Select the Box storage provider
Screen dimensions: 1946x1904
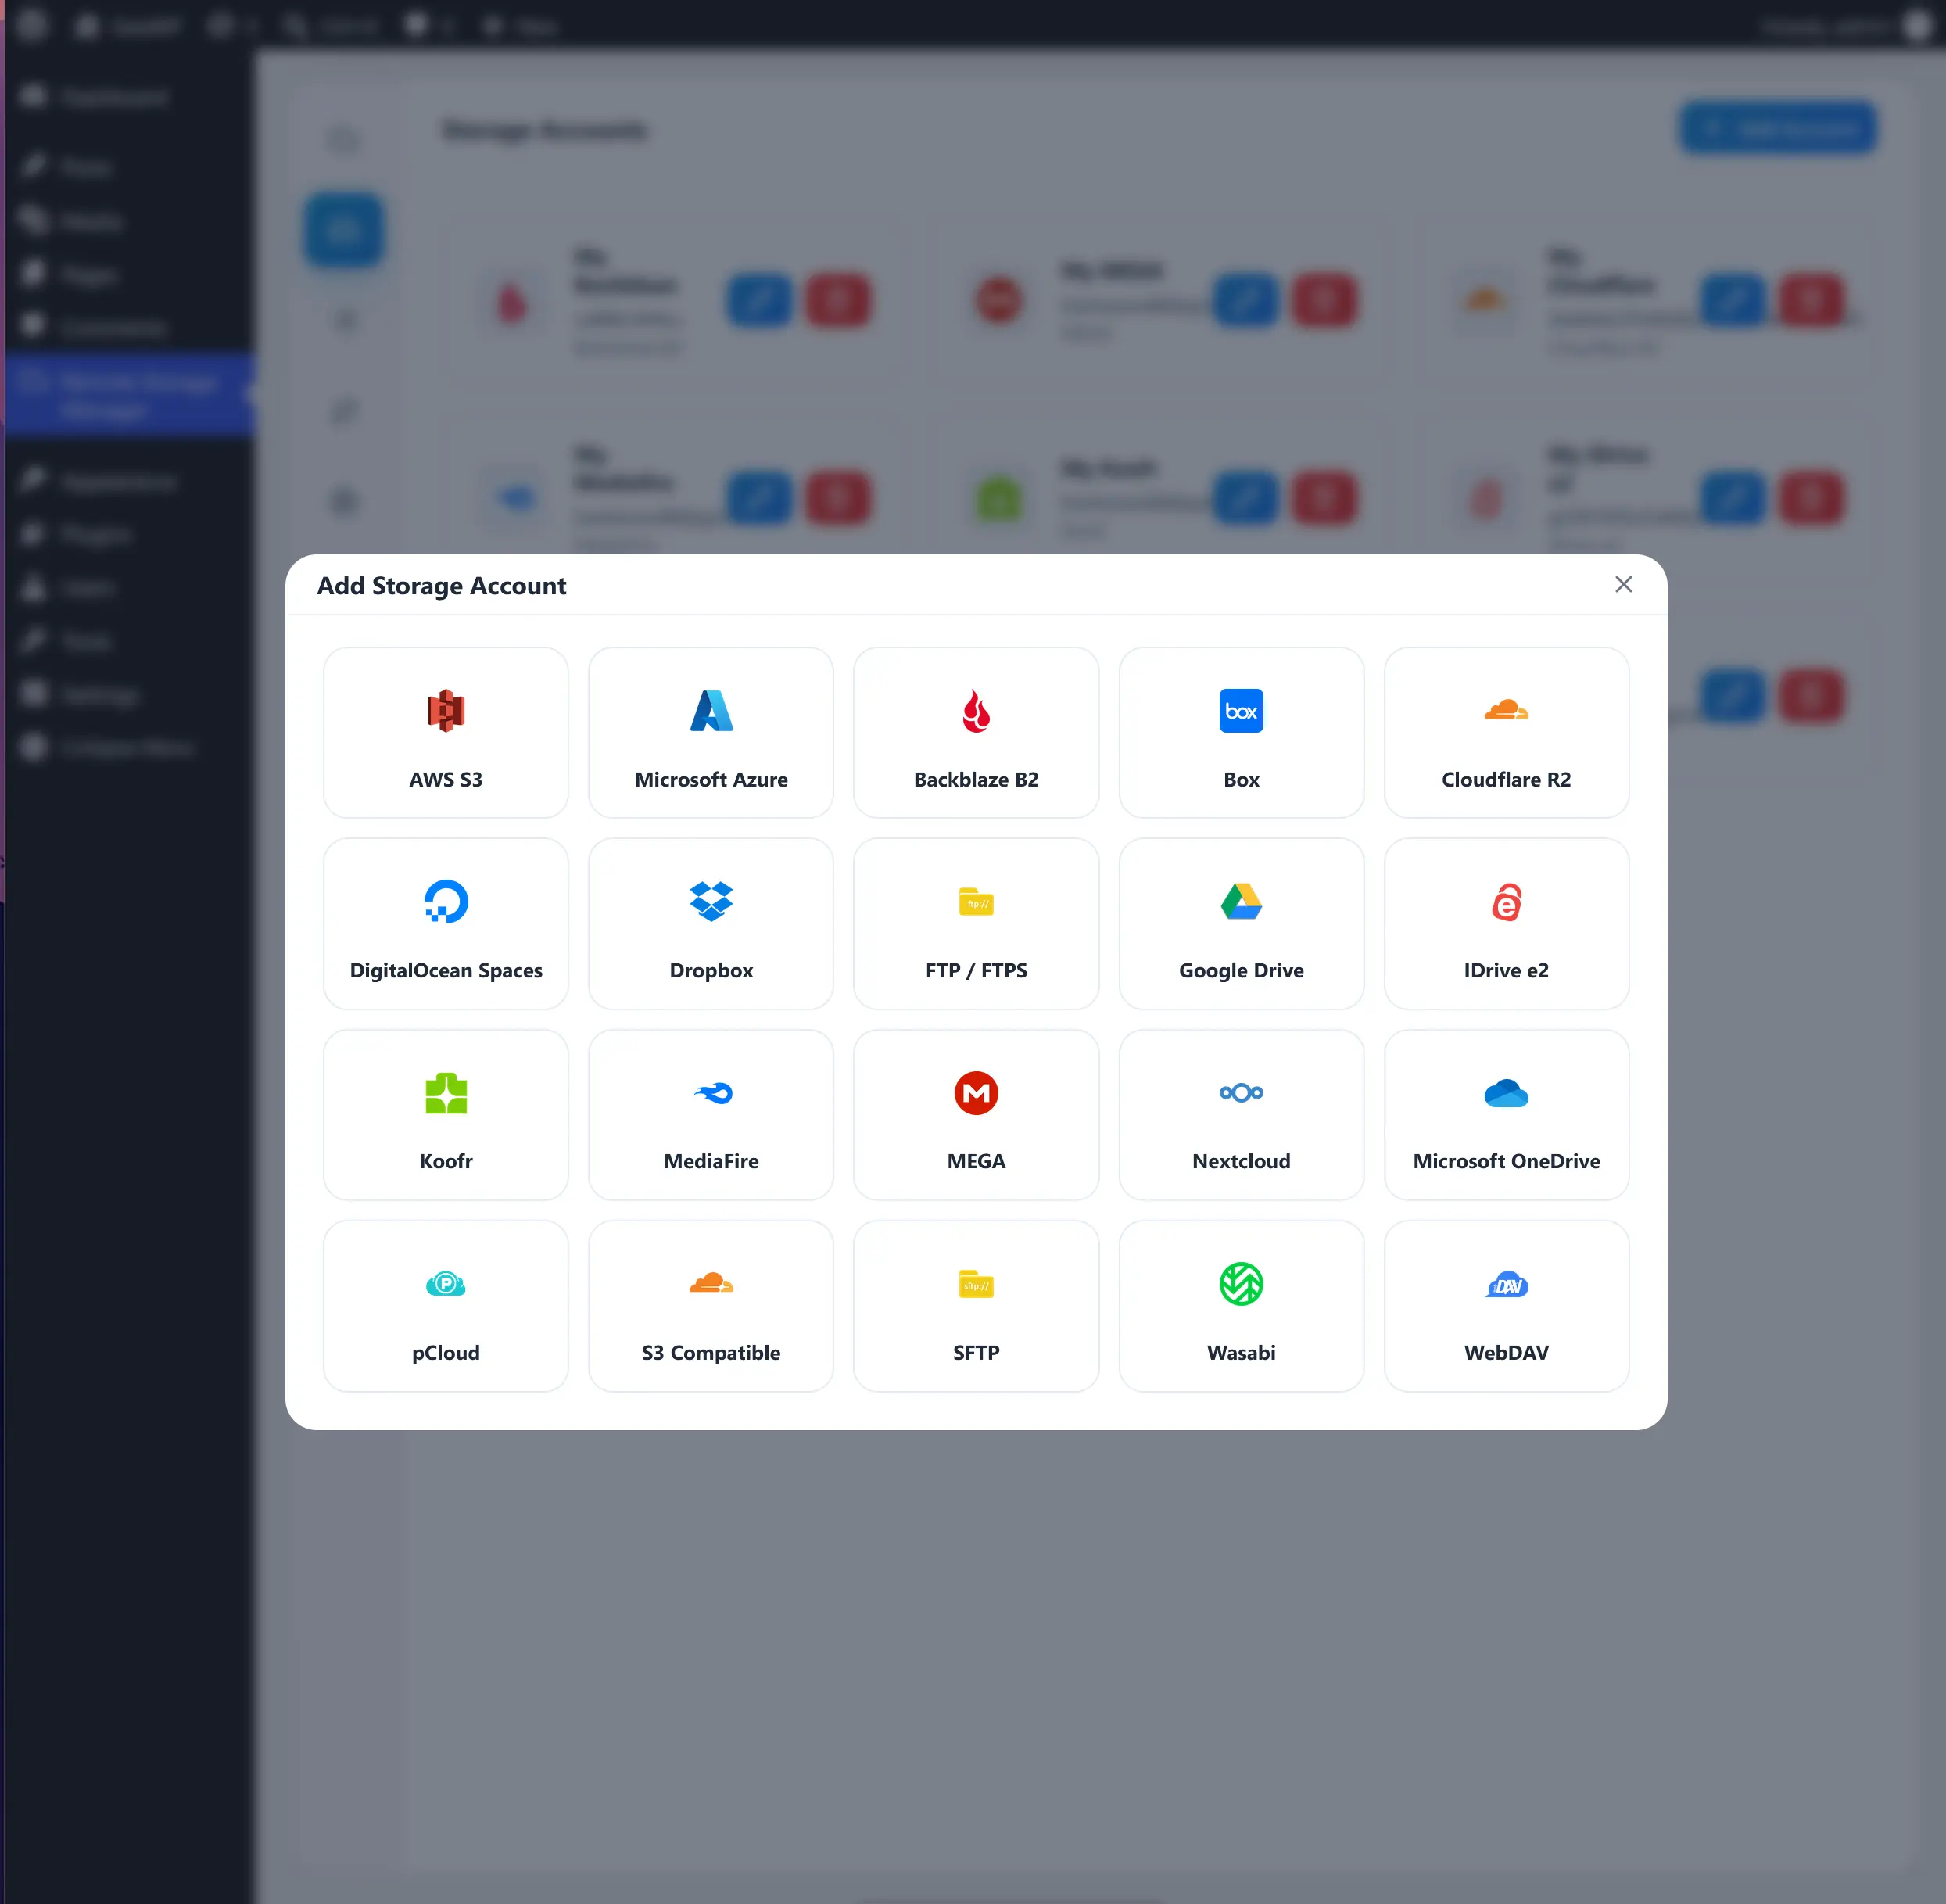click(1241, 733)
